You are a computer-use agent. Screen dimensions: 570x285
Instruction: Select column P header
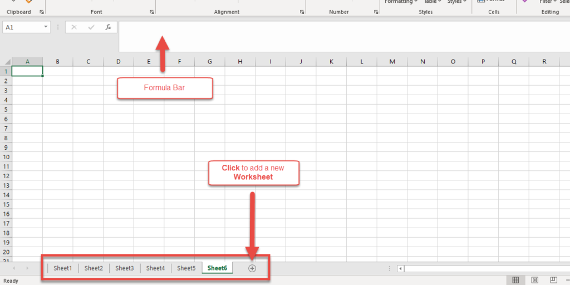click(x=483, y=62)
